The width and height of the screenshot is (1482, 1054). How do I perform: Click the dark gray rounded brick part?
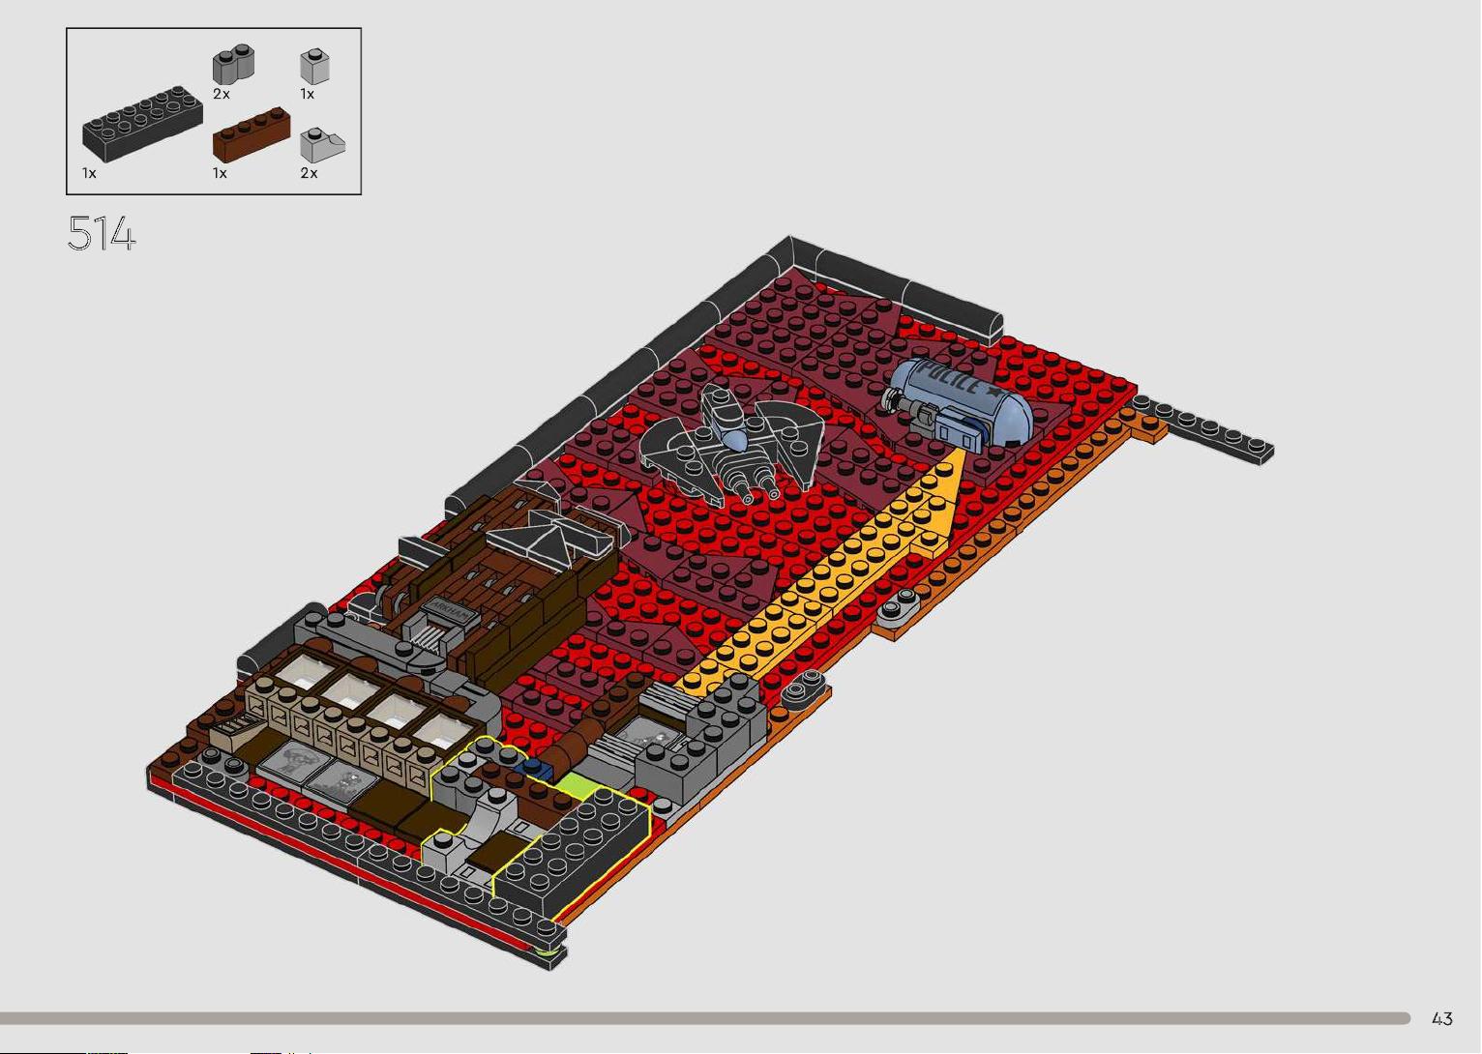[x=233, y=64]
